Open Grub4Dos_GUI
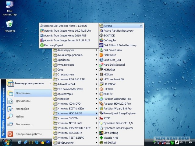 point(121,60)
